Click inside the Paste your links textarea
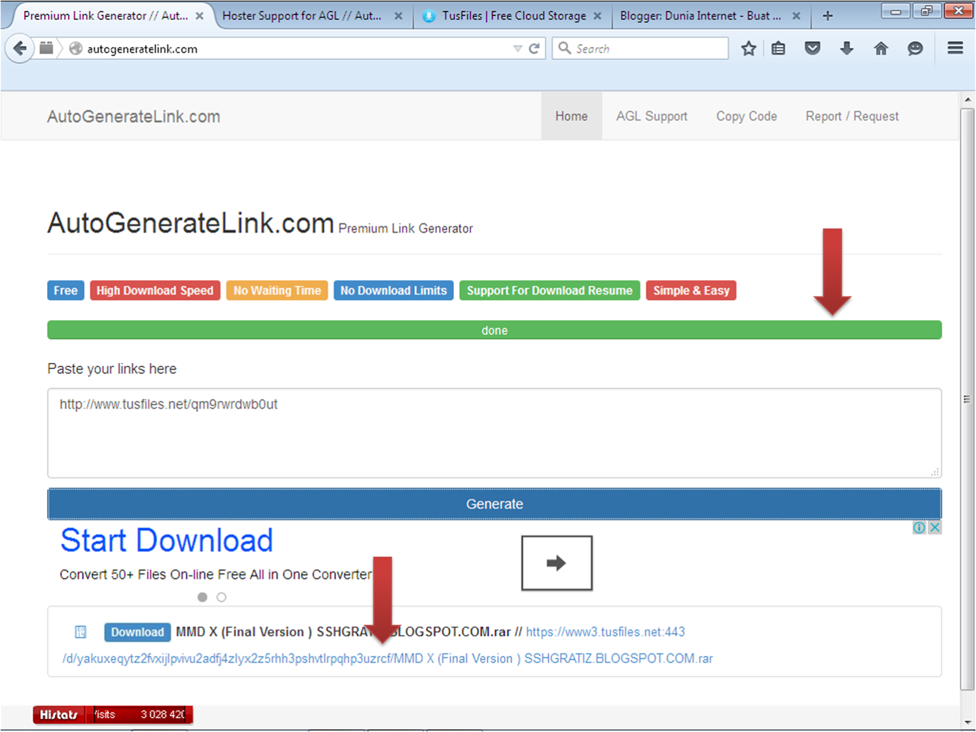976x732 pixels. 495,433
